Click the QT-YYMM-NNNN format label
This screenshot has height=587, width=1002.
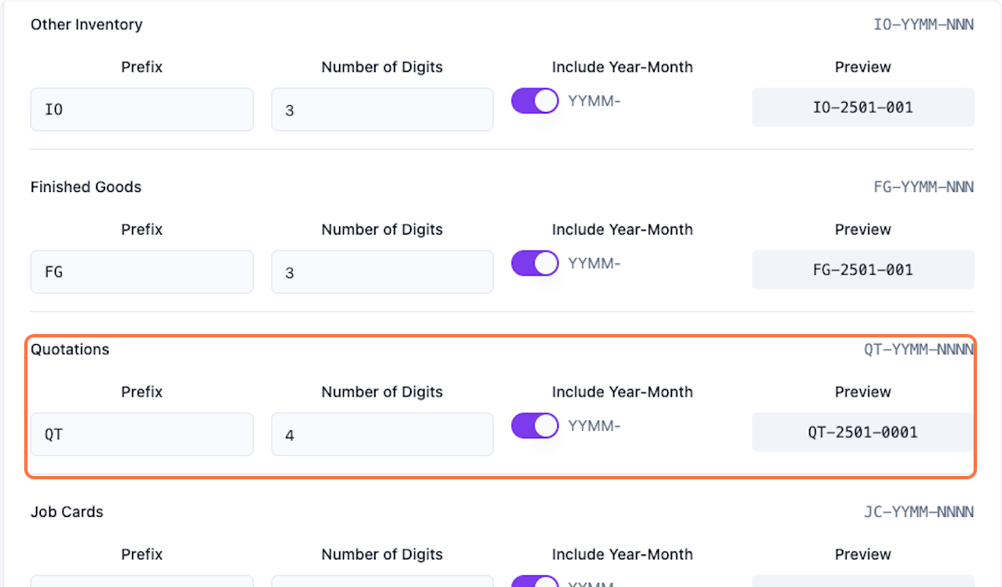[918, 349]
